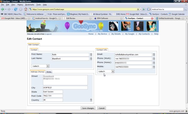Expand the Contact section select dropdown
The height and width of the screenshot is (114, 188).
pos(48,66)
